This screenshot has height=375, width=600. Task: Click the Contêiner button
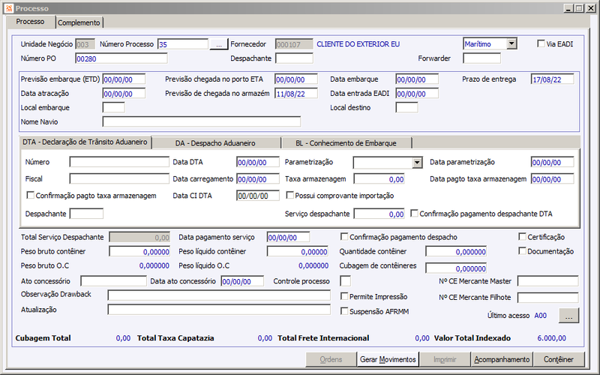point(559,359)
